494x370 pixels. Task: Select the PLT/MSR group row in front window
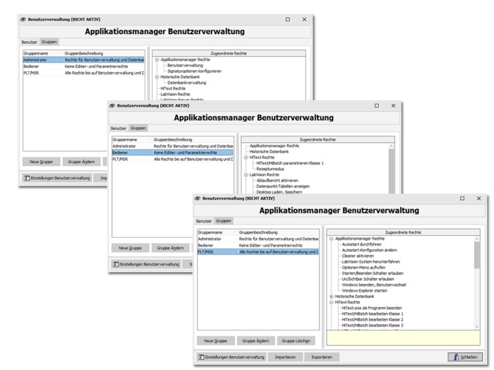[258, 252]
